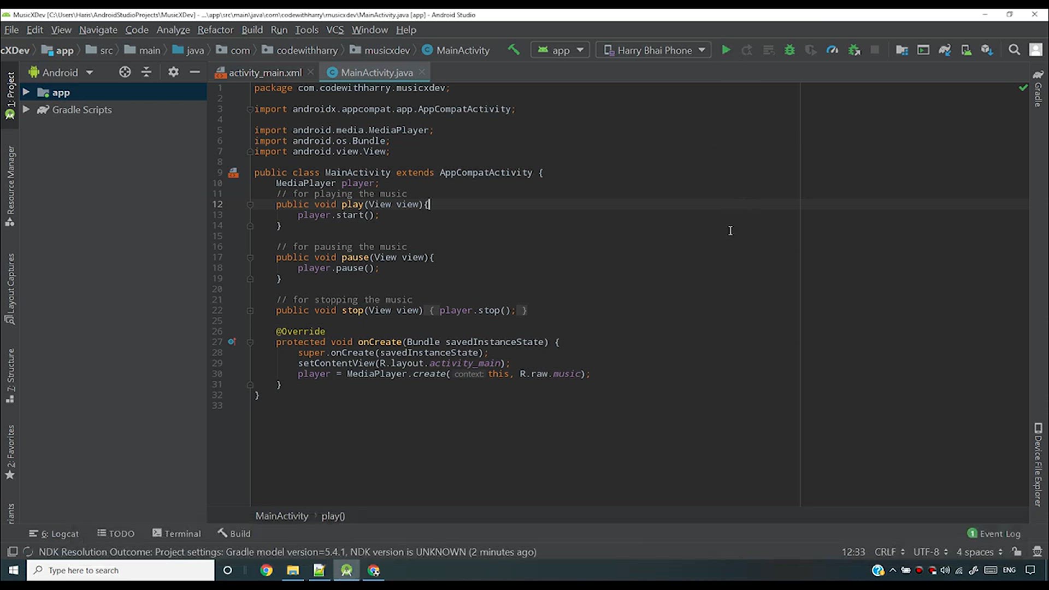1049x590 pixels.
Task: Click the Make Project hammer icon
Action: tap(514, 50)
